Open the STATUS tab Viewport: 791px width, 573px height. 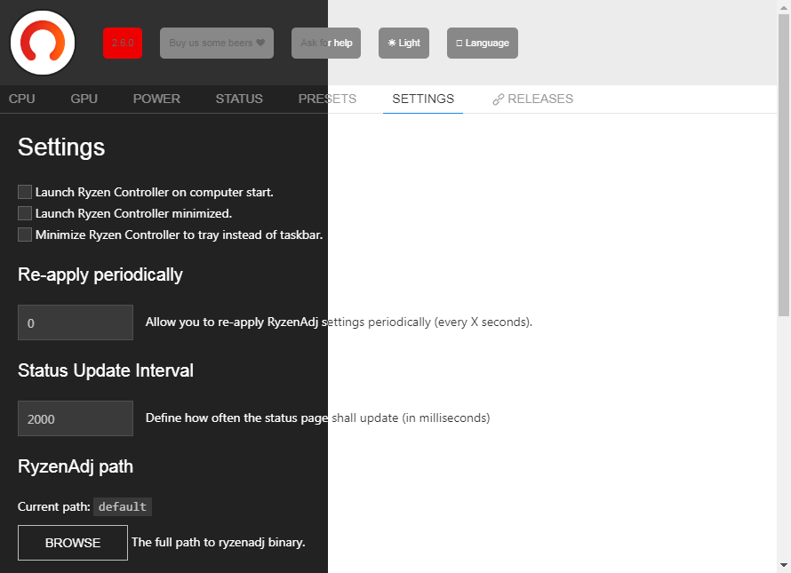[239, 99]
